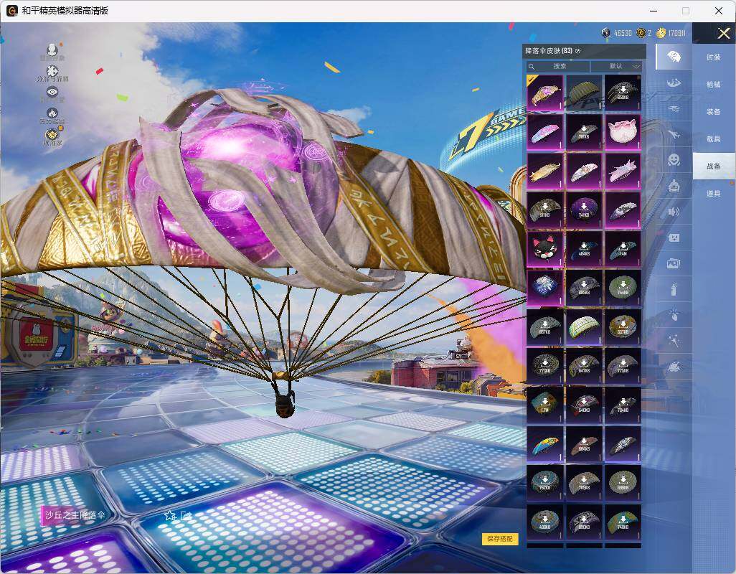Select the pink winged parachute skin
The width and height of the screenshot is (736, 574).
(x=623, y=170)
